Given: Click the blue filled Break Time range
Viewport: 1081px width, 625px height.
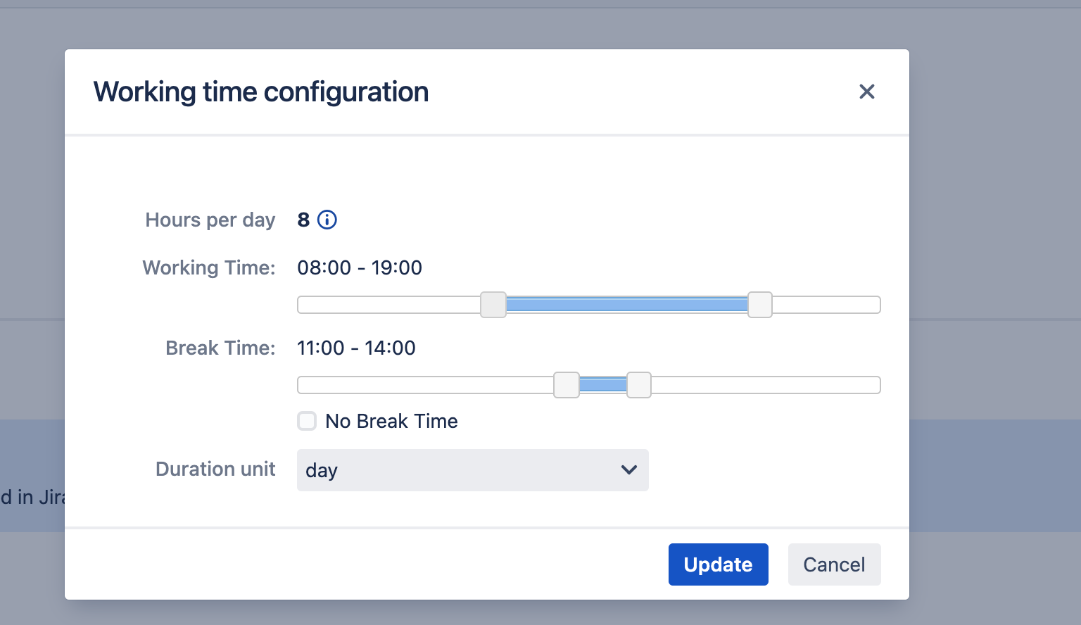Looking at the screenshot, I should tap(602, 385).
